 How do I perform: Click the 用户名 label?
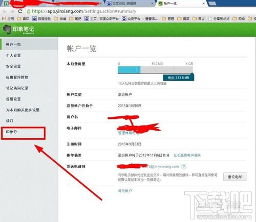pyautogui.click(x=72, y=117)
